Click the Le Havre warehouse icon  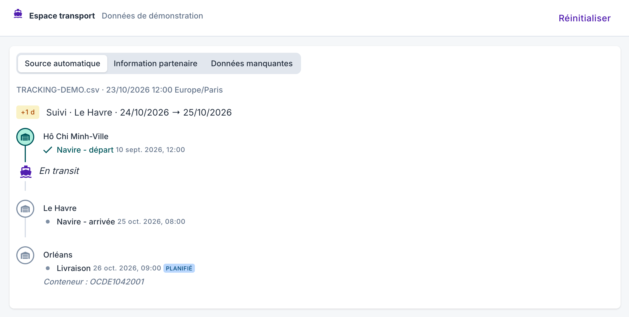click(x=25, y=209)
